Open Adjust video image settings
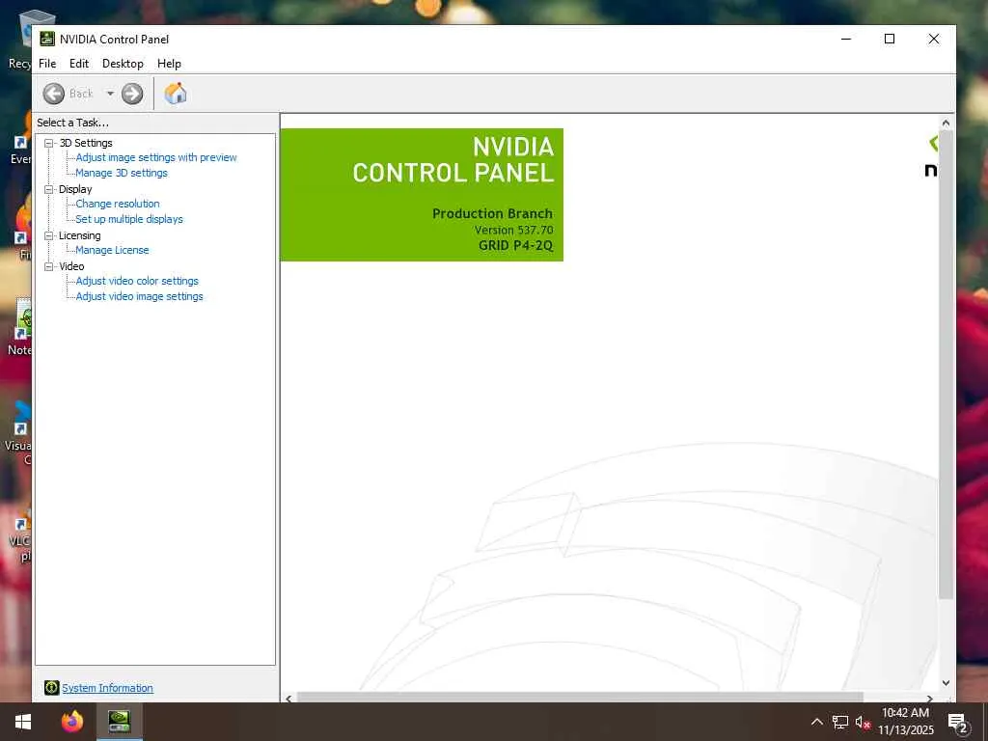Screen dimensions: 988x741 click(139, 296)
